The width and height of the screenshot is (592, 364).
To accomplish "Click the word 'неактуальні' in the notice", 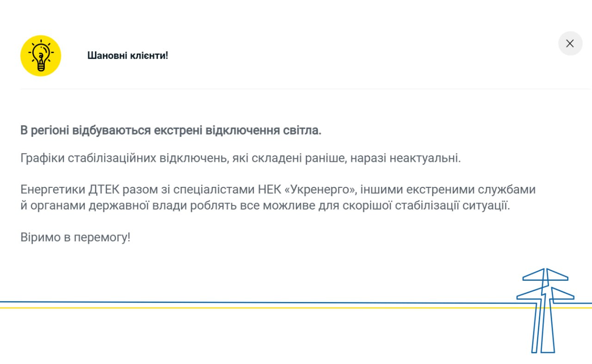I will (425, 158).
